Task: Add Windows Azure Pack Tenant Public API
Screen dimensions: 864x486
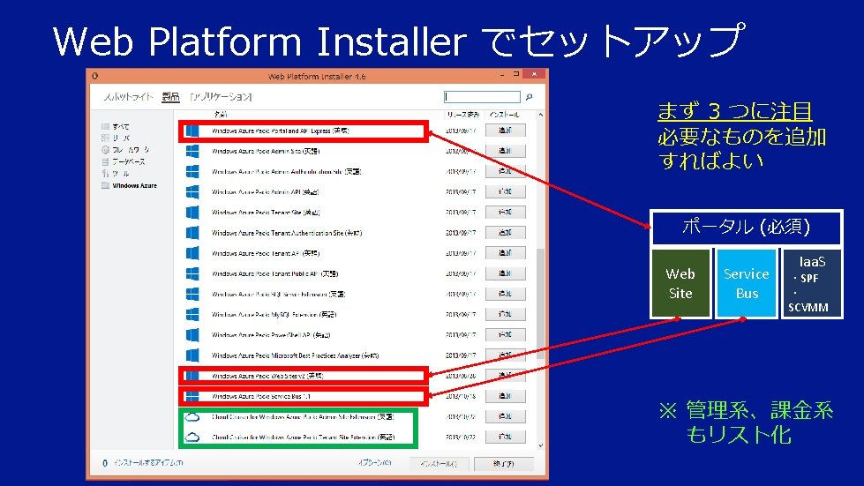Action: pyautogui.click(x=506, y=273)
